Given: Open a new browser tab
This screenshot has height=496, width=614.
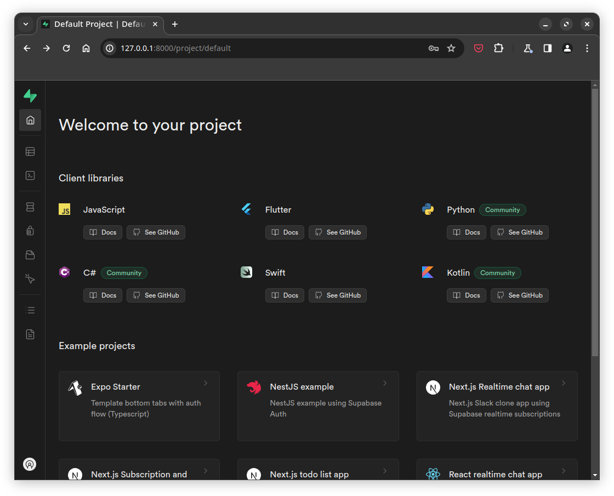Looking at the screenshot, I should pos(175,24).
